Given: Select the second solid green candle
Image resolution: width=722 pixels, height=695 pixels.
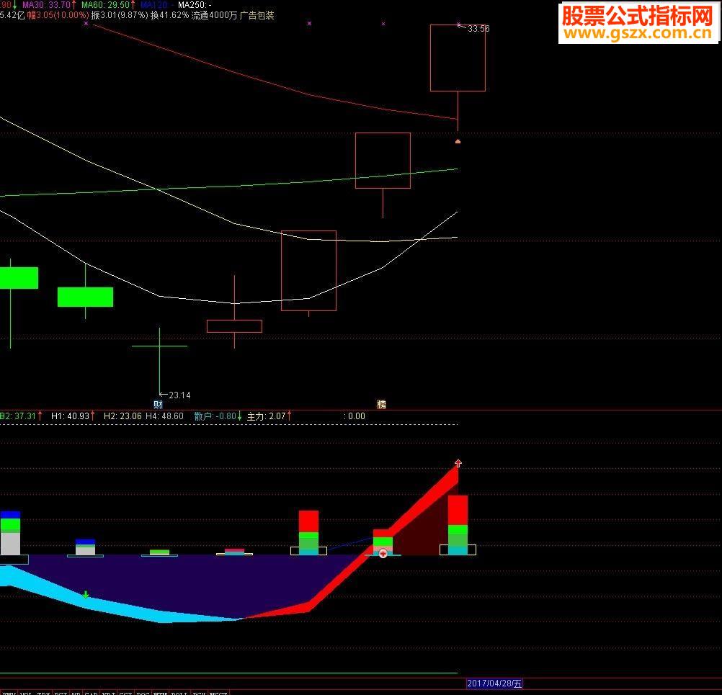Looking at the screenshot, I should click(85, 297).
